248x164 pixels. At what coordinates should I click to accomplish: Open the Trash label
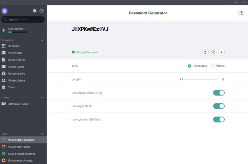pyautogui.click(x=12, y=87)
